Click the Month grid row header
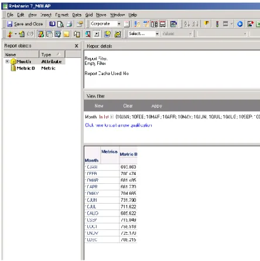260x261 pixels. pyautogui.click(x=91, y=160)
